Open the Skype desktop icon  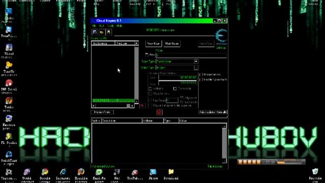pos(153,172)
